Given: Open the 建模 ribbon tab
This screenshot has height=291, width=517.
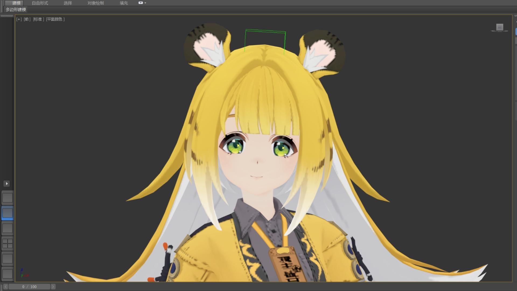Looking at the screenshot, I should pyautogui.click(x=16, y=3).
